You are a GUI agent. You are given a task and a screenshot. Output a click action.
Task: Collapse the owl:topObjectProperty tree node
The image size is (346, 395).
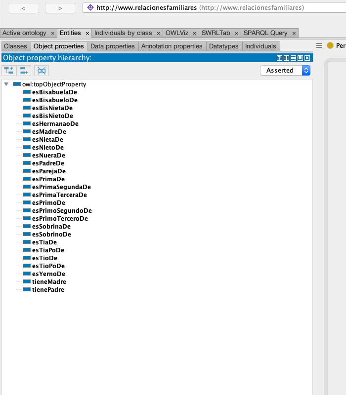pos(6,84)
